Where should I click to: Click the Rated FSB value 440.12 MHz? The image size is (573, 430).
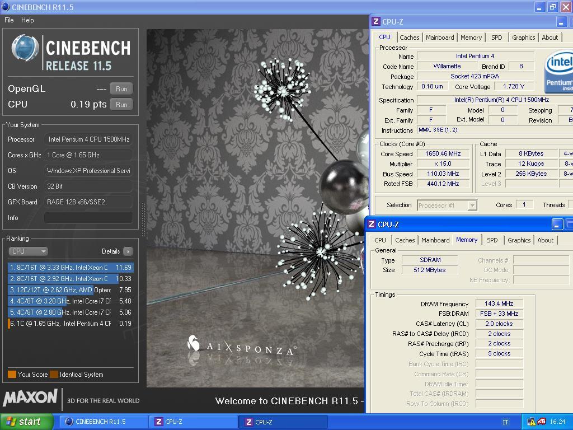point(443,184)
